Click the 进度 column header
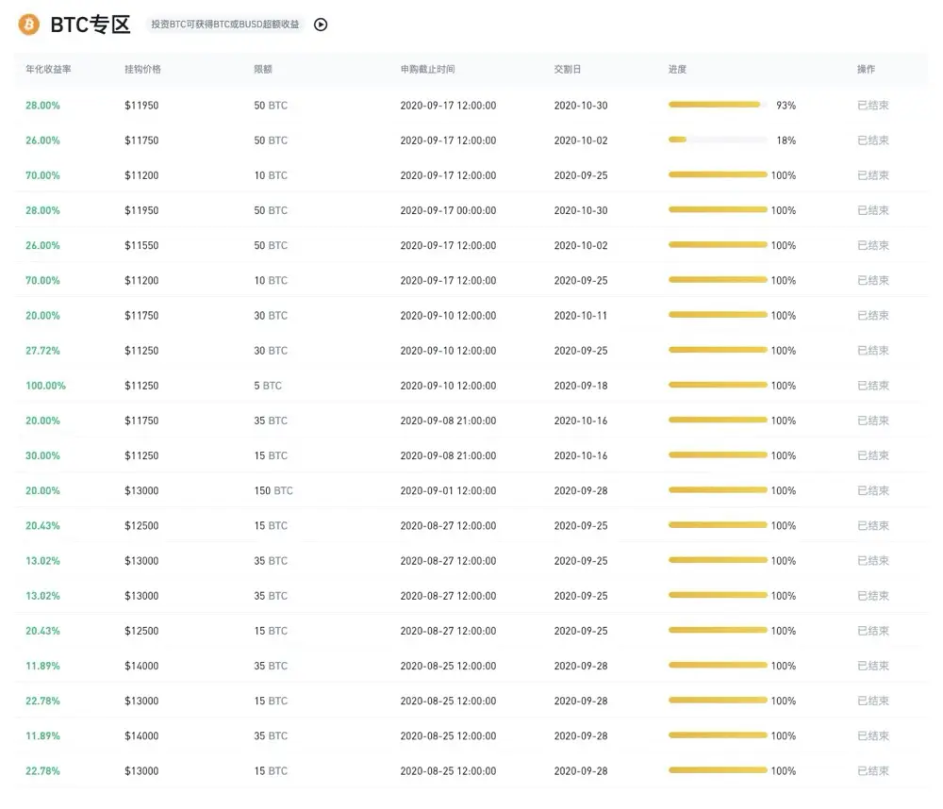This screenshot has height=809, width=943. click(677, 69)
